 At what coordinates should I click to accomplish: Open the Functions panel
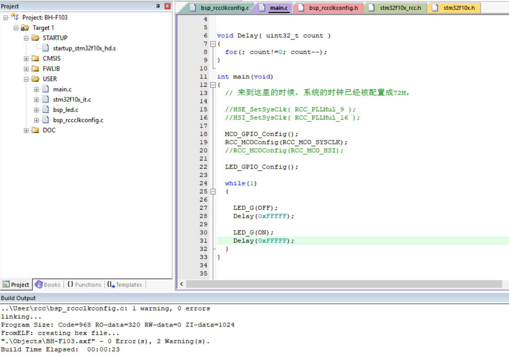point(84,284)
